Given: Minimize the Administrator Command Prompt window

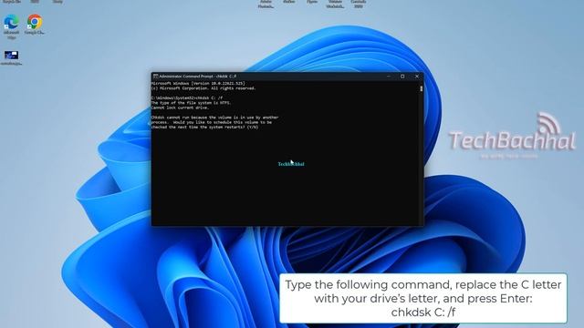Looking at the screenshot, I should [x=389, y=77].
